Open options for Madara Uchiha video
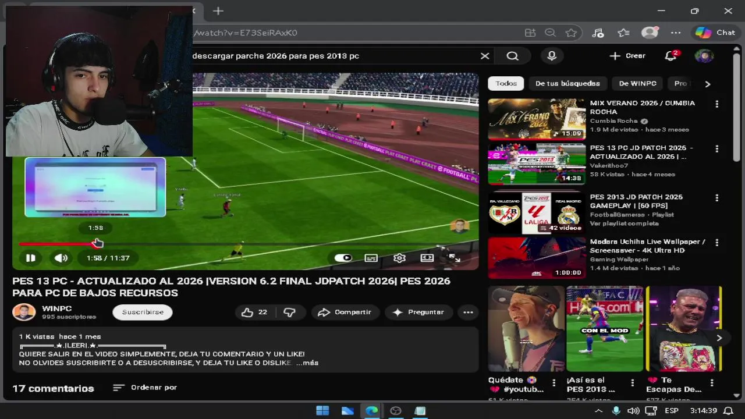The height and width of the screenshot is (419, 745). [716, 243]
